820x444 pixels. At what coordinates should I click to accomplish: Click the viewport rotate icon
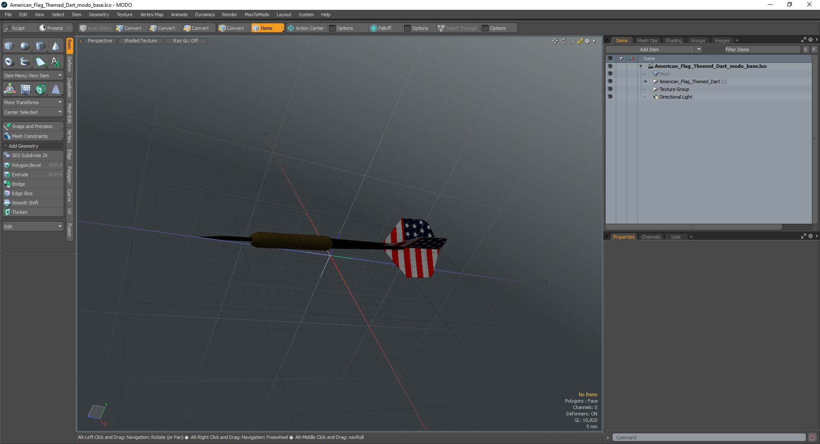click(x=563, y=41)
